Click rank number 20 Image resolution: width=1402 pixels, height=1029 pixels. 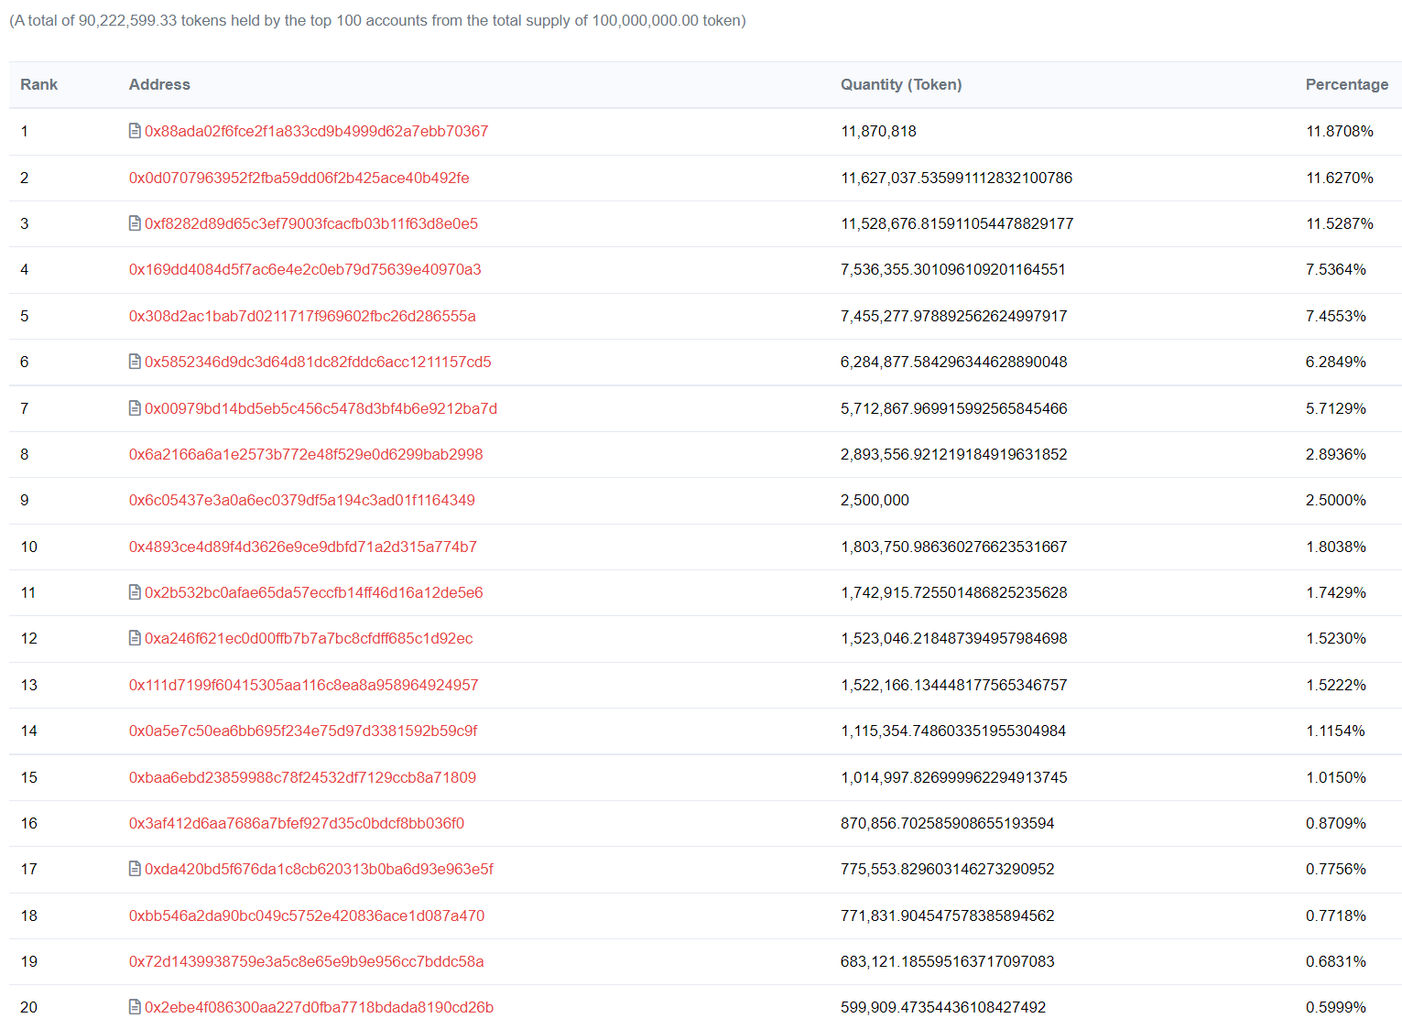point(29,1007)
